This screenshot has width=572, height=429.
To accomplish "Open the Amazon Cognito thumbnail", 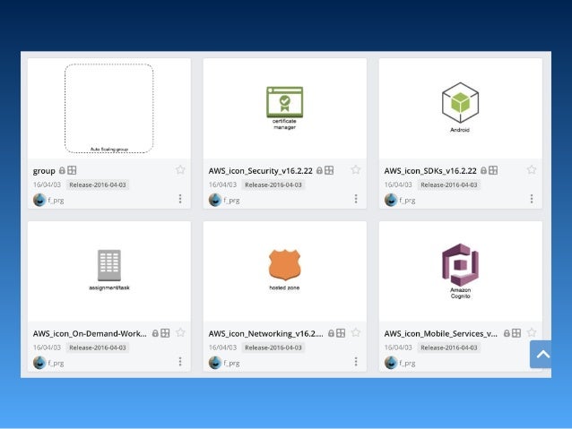I will pos(460,271).
